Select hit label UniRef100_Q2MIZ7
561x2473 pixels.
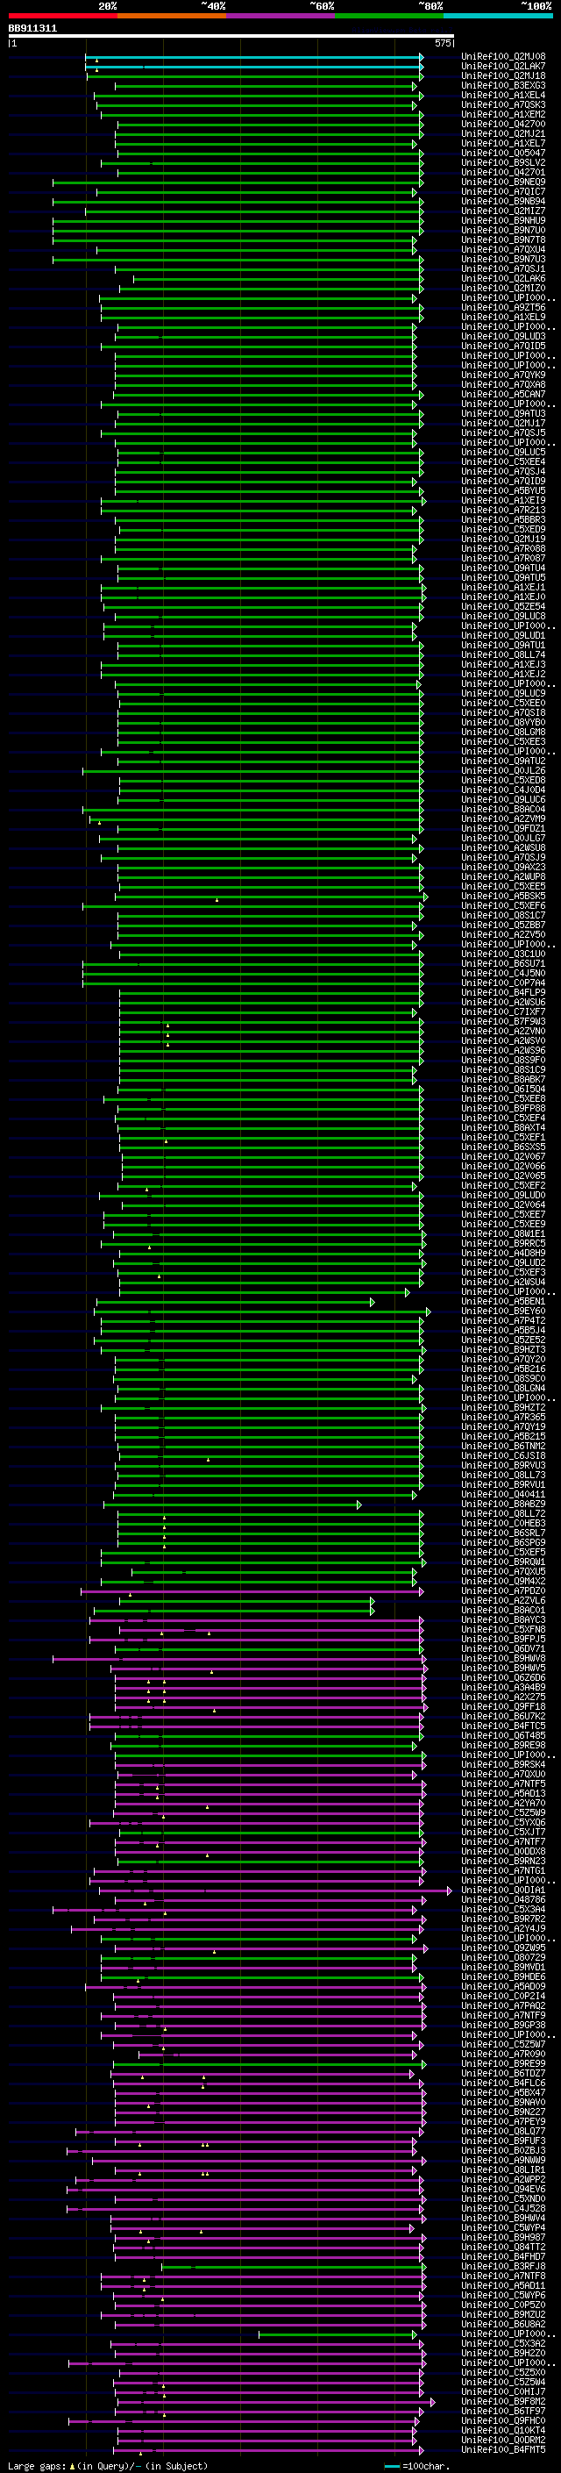pos(503,211)
